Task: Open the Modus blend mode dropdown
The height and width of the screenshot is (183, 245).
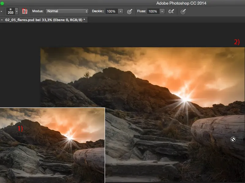Action: [67, 11]
